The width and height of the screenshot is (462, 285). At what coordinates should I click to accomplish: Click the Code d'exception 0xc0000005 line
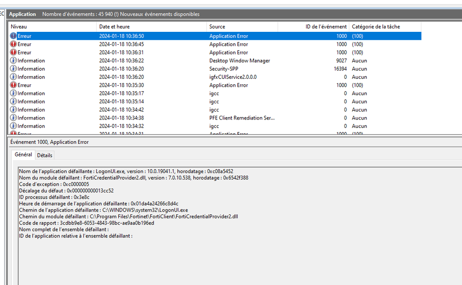point(54,184)
